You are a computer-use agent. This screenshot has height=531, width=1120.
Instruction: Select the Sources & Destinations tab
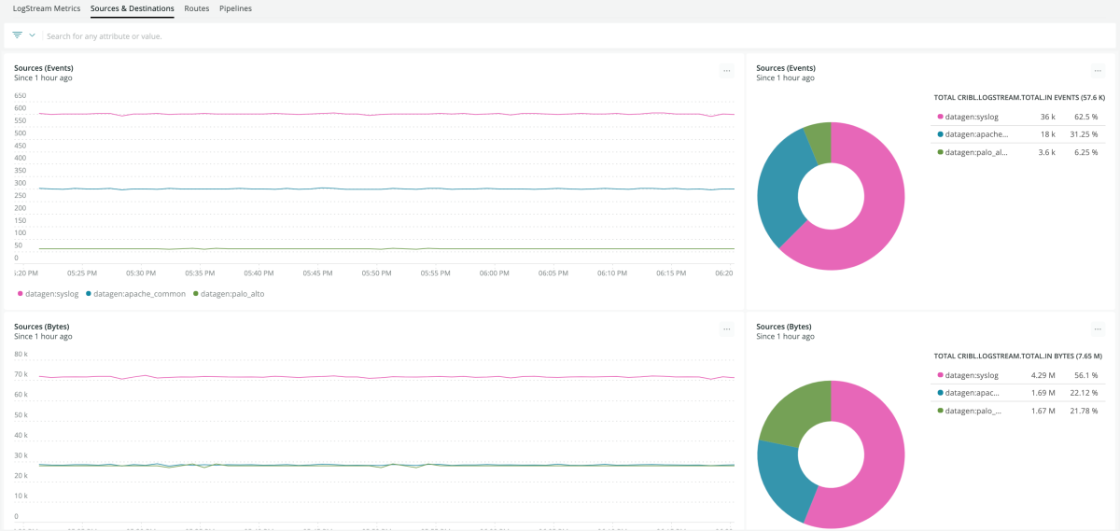pyautogui.click(x=132, y=8)
